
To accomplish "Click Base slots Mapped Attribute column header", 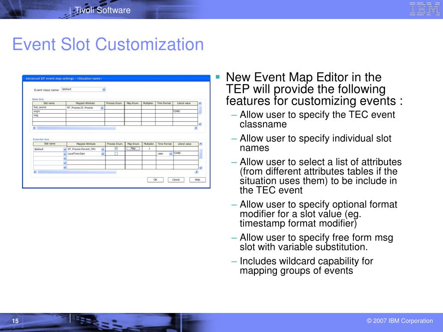I will click(85, 103).
